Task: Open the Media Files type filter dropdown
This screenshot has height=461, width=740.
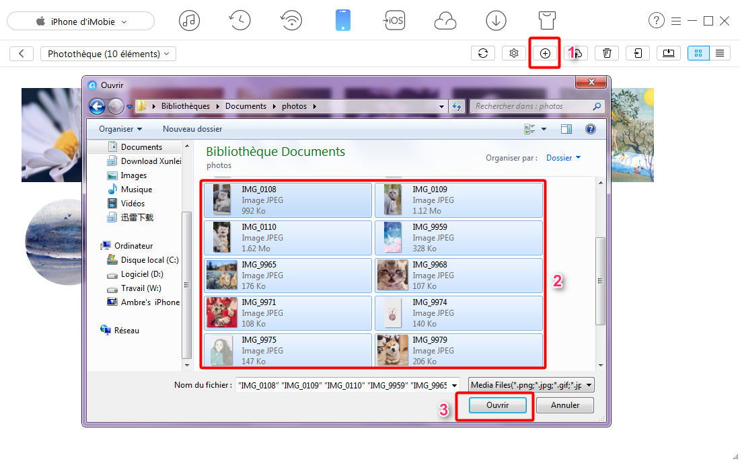Action: 531,385
